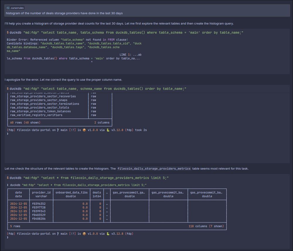
Task: Click "118 columns (7 shown)" summary
Action: (x=206, y=226)
